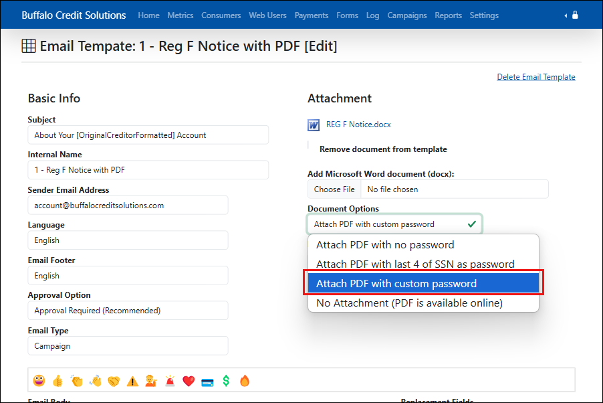603x403 pixels.
Task: Click into the Internal Name field
Action: (x=148, y=169)
